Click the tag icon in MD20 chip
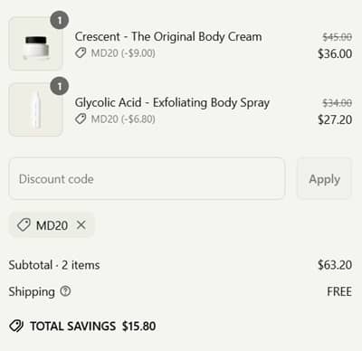The height and width of the screenshot is (351, 362). point(24,225)
